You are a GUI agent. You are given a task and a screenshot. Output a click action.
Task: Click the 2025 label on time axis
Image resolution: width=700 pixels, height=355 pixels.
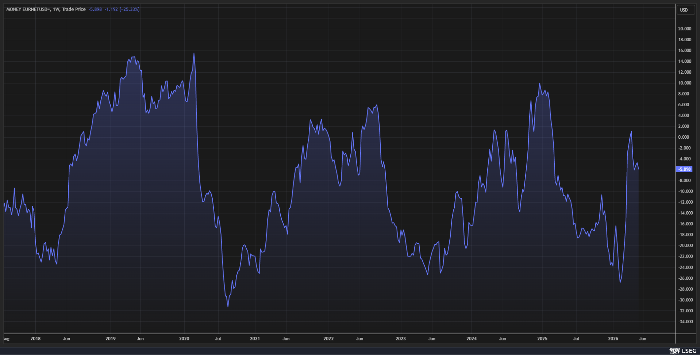tap(542, 339)
